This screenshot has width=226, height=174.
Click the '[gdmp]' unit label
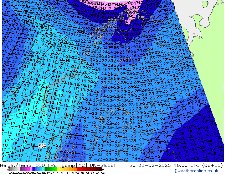68,165
